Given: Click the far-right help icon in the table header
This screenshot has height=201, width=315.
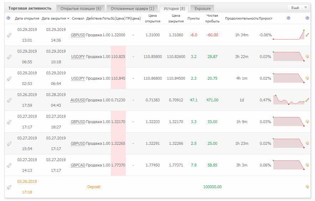Looking at the screenshot, I should [x=307, y=18].
